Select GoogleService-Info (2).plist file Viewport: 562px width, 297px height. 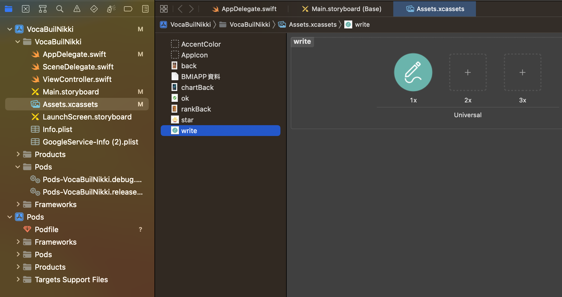(x=77, y=142)
